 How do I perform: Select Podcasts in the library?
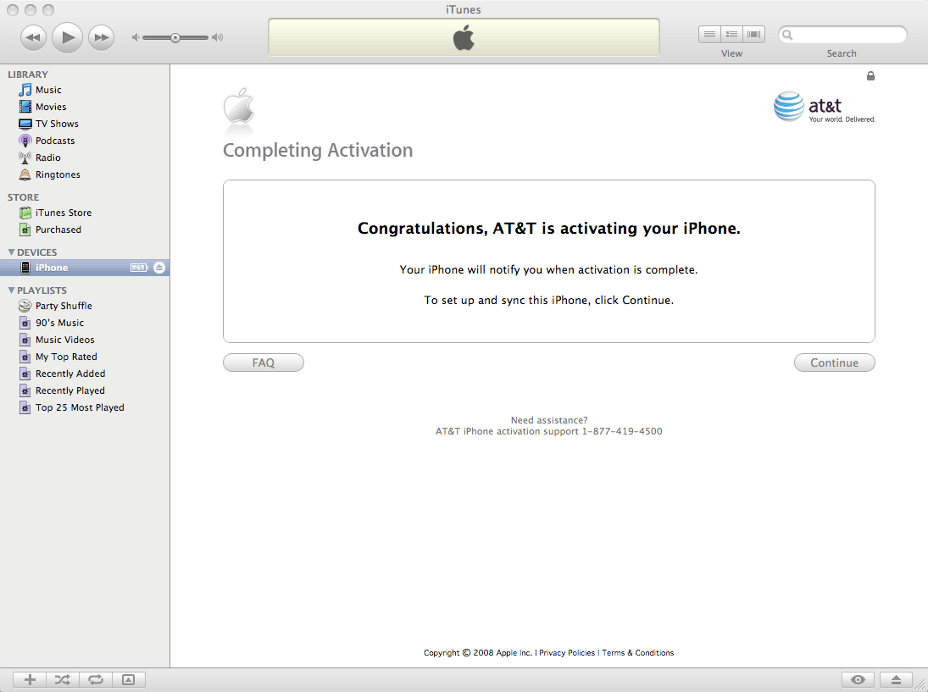(x=54, y=141)
